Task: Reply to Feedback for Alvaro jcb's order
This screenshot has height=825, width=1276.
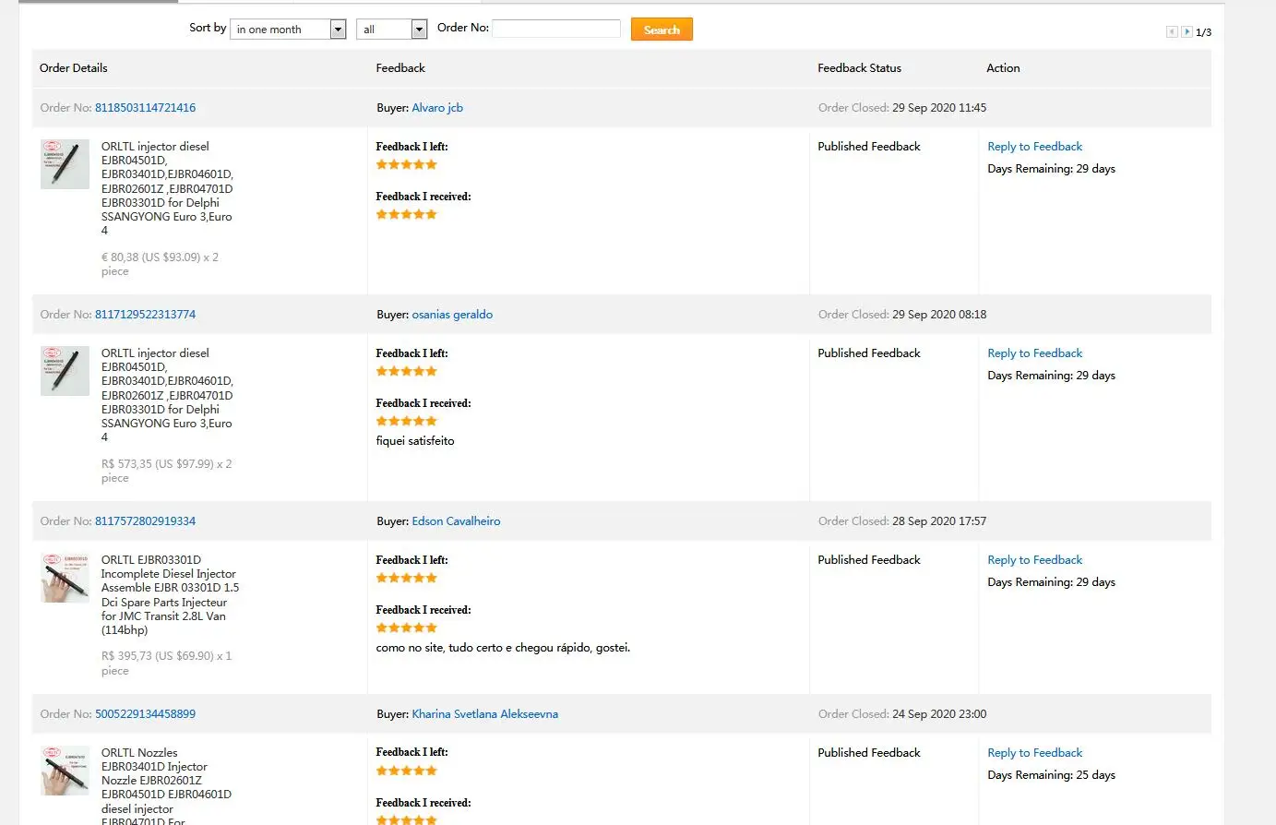Action: [1034, 147]
